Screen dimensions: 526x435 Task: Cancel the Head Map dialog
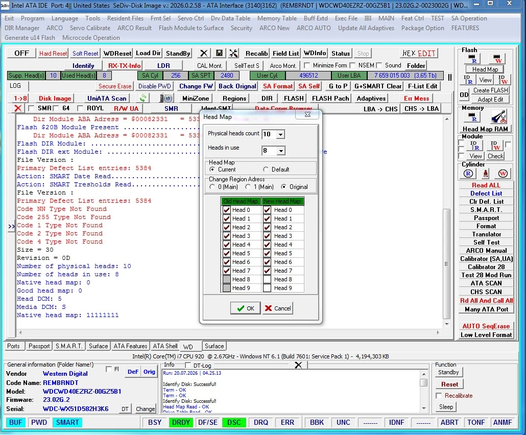click(278, 308)
